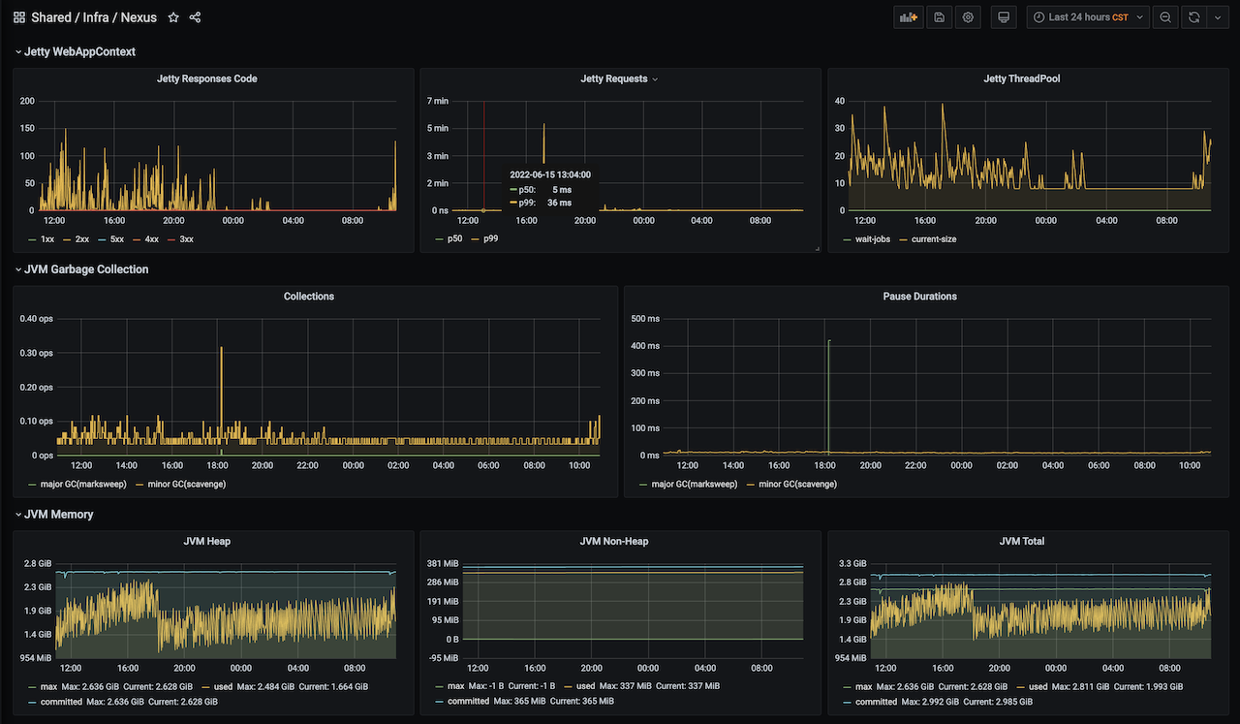Open refresh interval dropdown arrow

[x=1219, y=17]
